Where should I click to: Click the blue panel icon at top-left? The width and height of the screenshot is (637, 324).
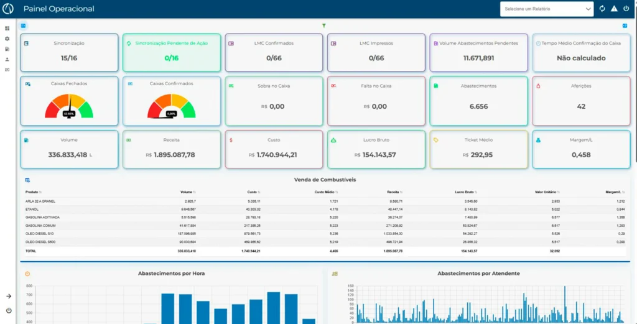pyautogui.click(x=24, y=26)
